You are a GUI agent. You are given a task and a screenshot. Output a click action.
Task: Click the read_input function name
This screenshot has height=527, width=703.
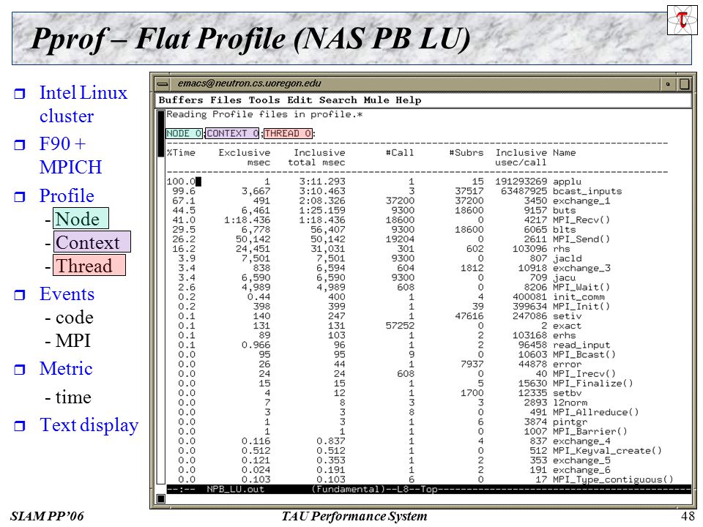(x=581, y=345)
